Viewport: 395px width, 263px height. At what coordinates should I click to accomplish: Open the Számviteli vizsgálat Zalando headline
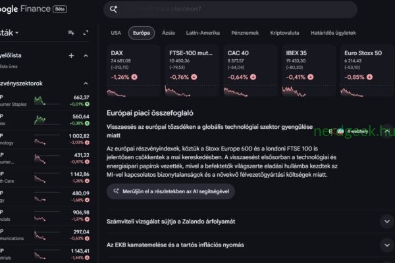tap(171, 222)
